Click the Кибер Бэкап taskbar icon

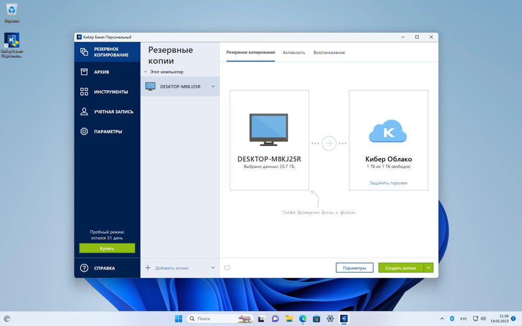(x=344, y=319)
